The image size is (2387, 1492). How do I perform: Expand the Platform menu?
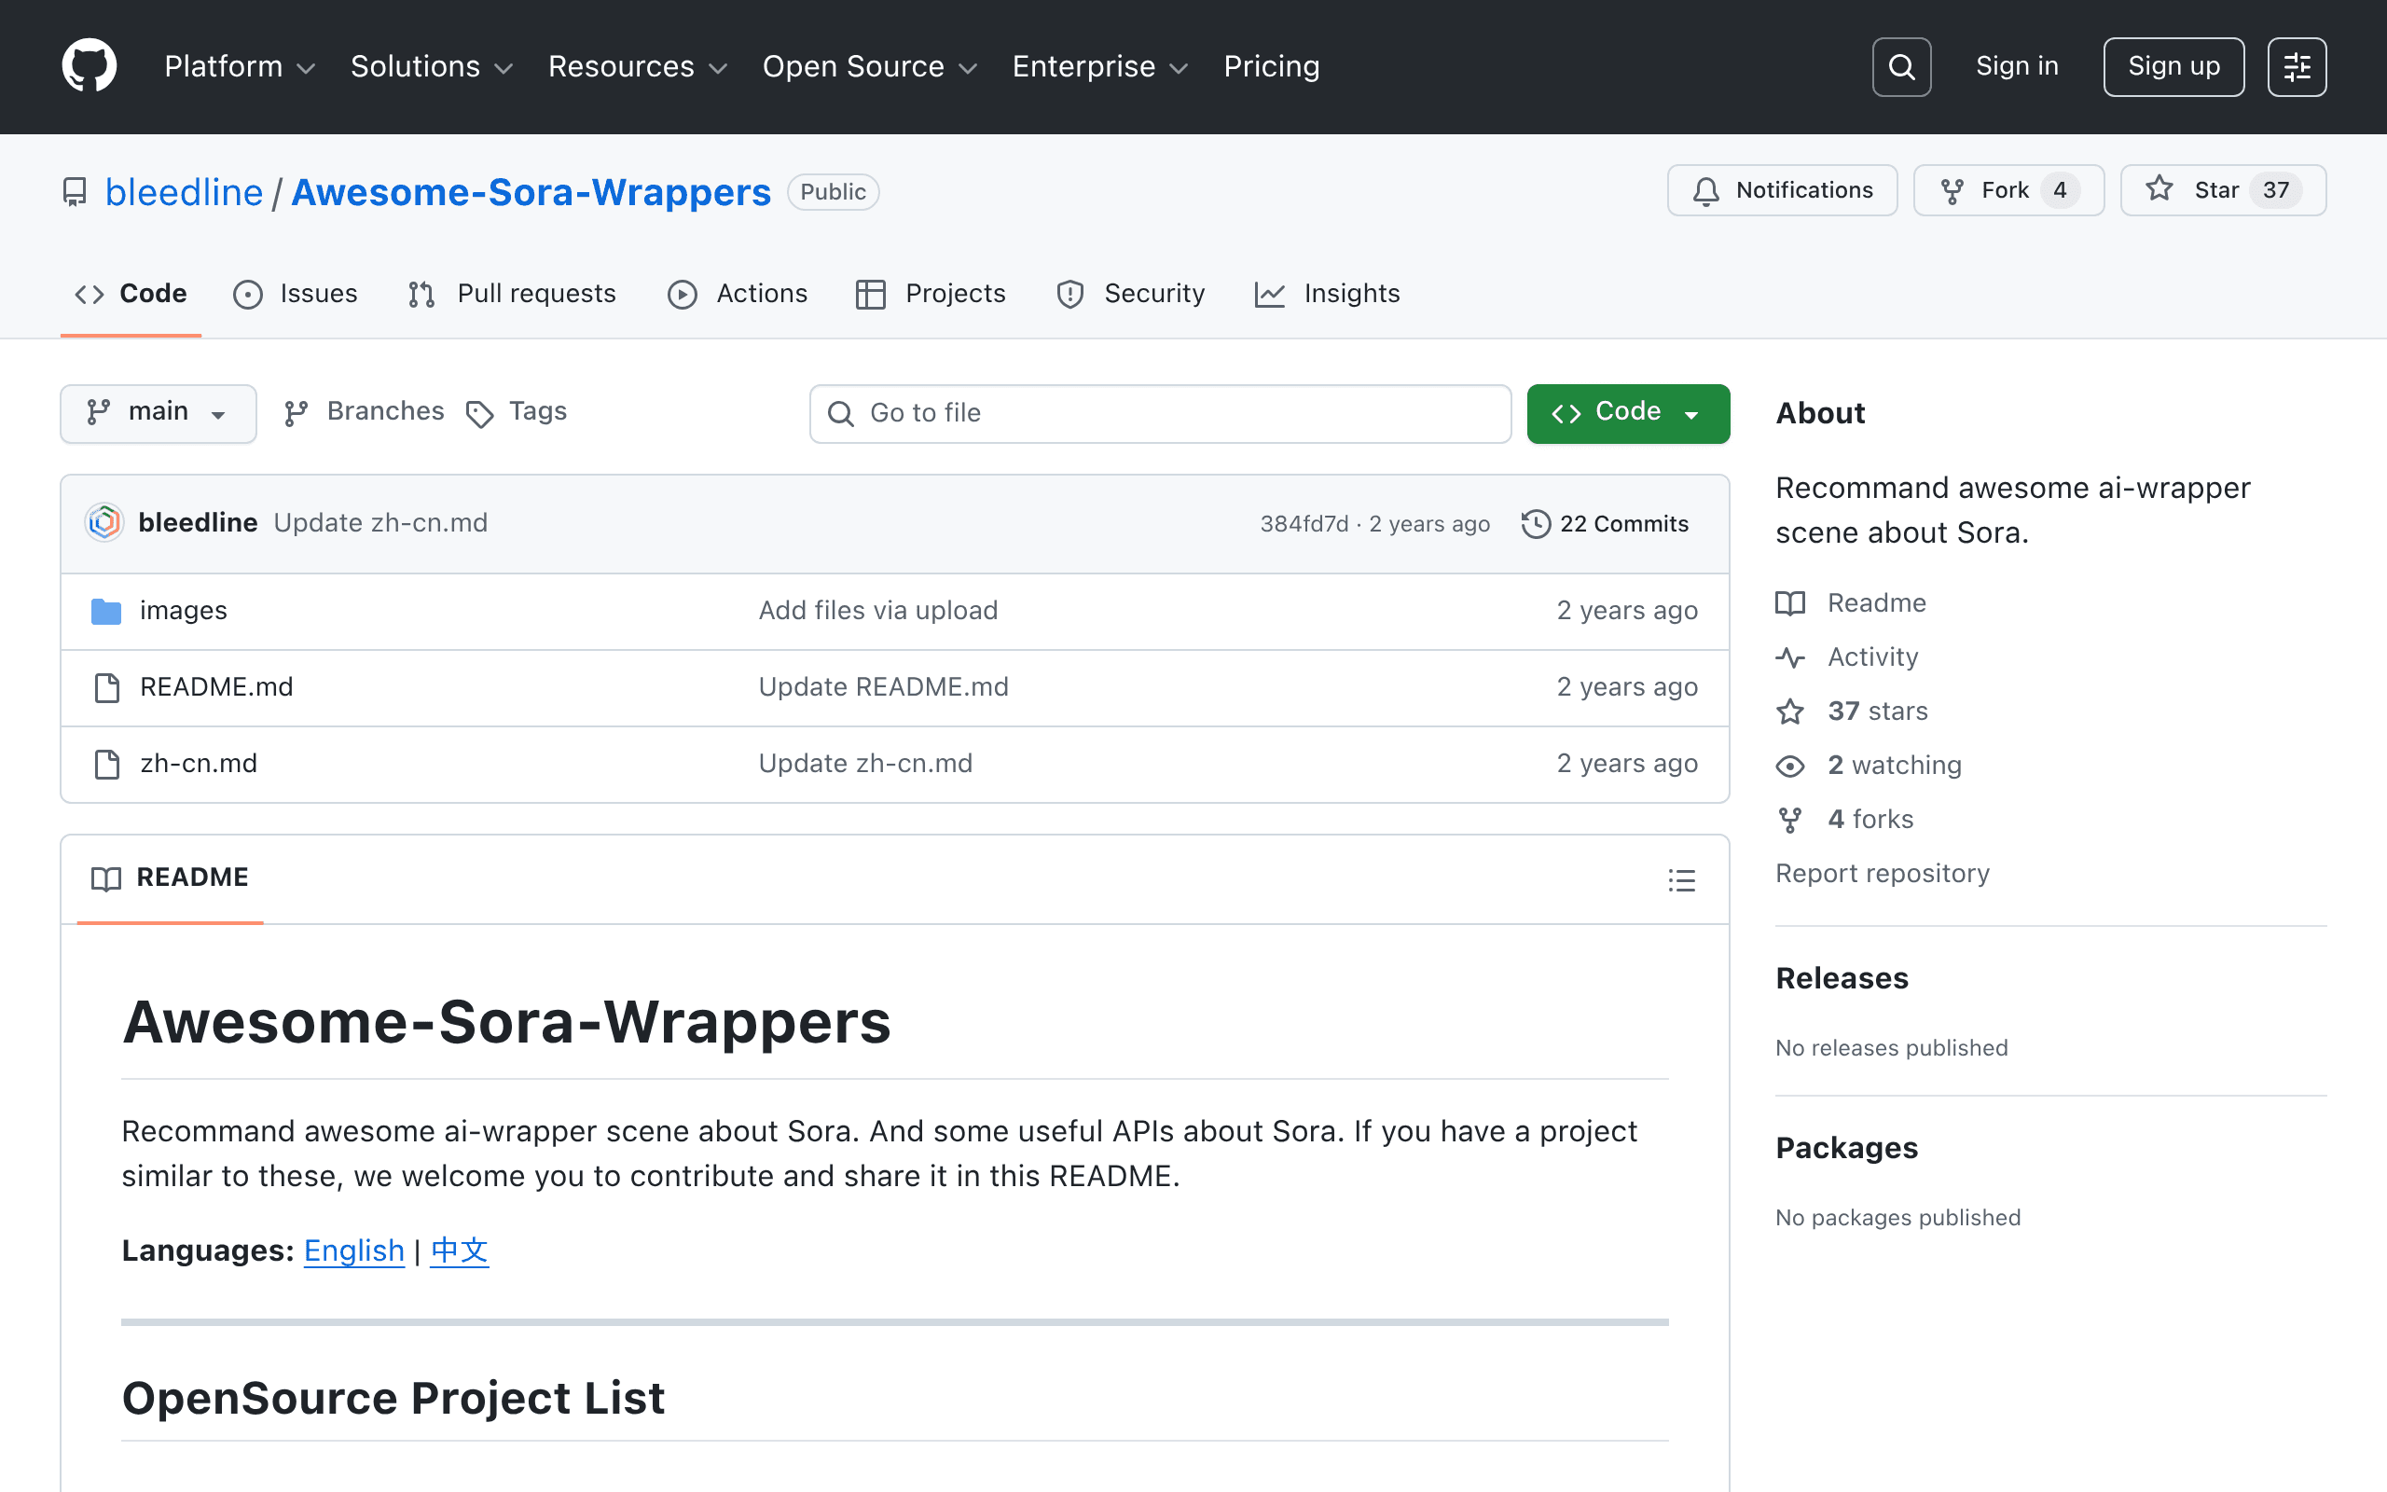coord(240,66)
